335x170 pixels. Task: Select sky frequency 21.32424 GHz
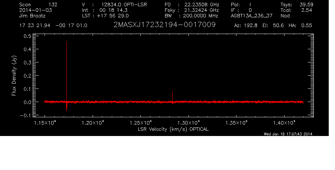click(202, 10)
